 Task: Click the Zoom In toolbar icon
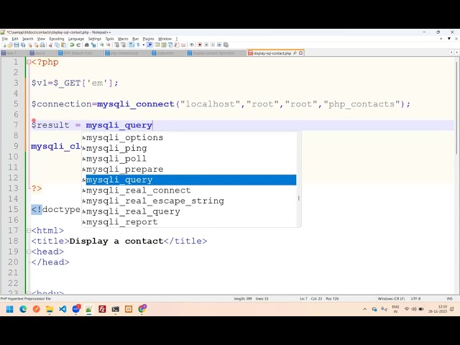point(102,45)
